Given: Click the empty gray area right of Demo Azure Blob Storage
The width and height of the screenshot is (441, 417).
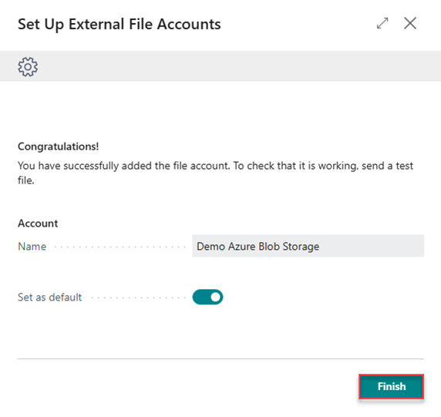Looking at the screenshot, I should coord(372,246).
